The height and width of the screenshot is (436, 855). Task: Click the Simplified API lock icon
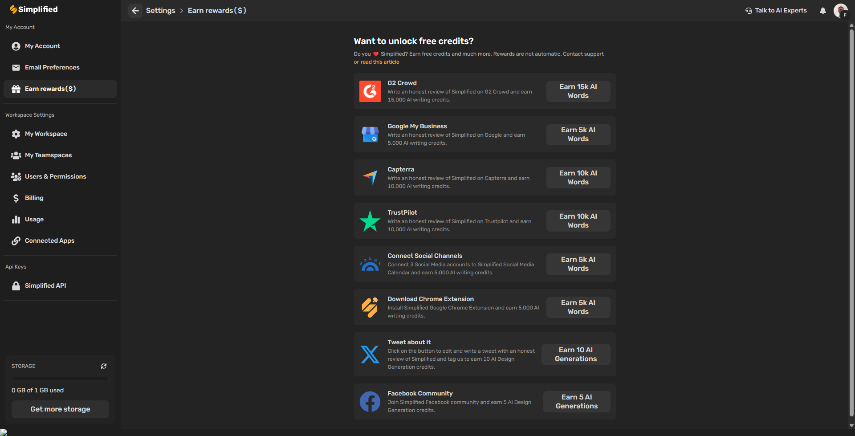(16, 286)
